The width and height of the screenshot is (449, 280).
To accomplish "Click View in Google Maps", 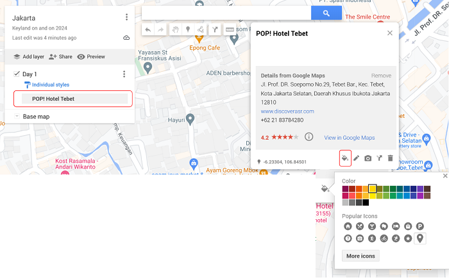I will click(x=350, y=138).
